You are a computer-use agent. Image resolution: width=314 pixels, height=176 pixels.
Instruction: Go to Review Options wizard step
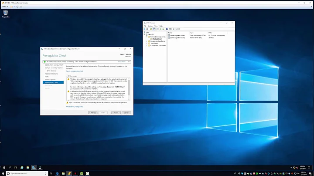click(x=50, y=80)
